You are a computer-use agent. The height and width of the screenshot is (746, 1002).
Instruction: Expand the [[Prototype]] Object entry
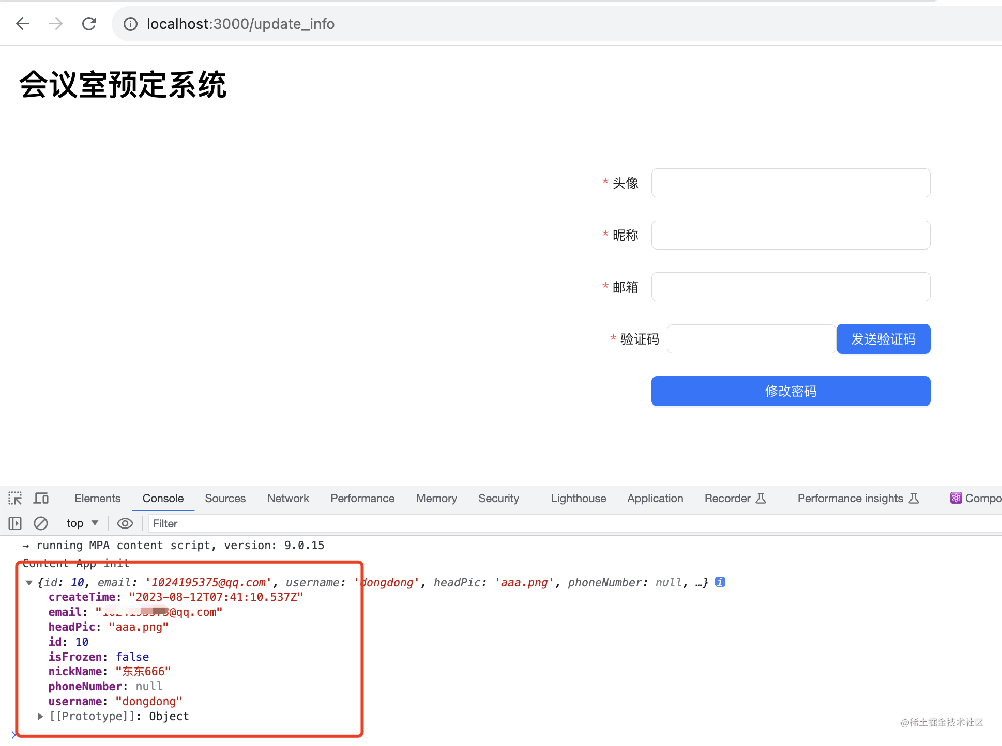tap(40, 716)
